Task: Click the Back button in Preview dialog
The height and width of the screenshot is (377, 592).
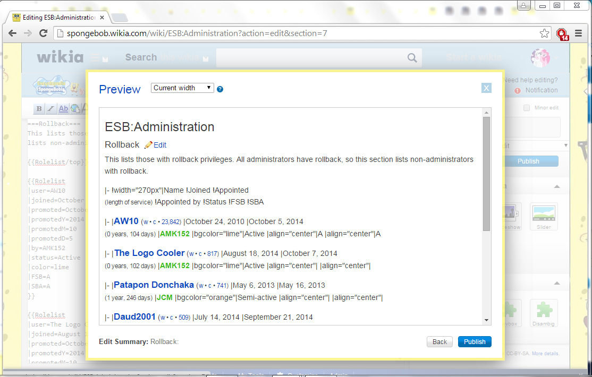Action: point(439,341)
